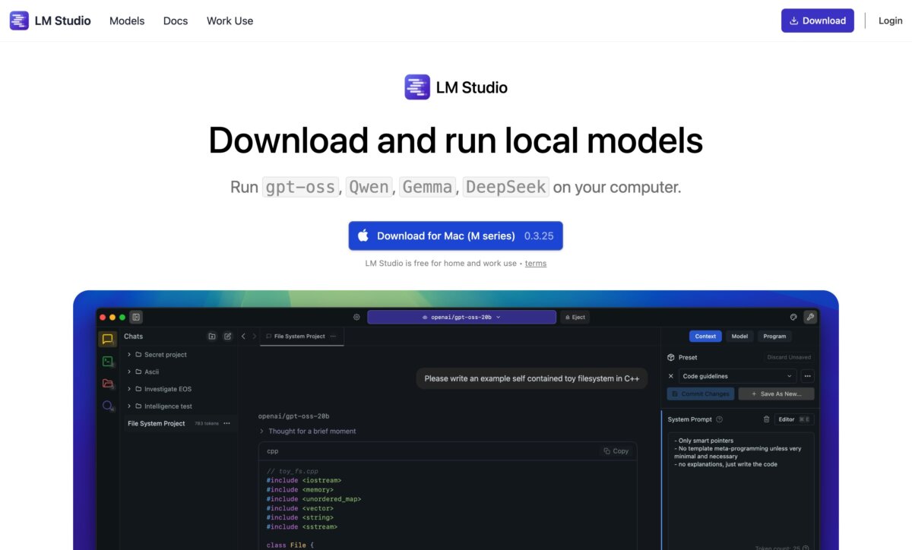
Task: Open Discover via the magnifier sidebar icon
Action: pos(108,405)
